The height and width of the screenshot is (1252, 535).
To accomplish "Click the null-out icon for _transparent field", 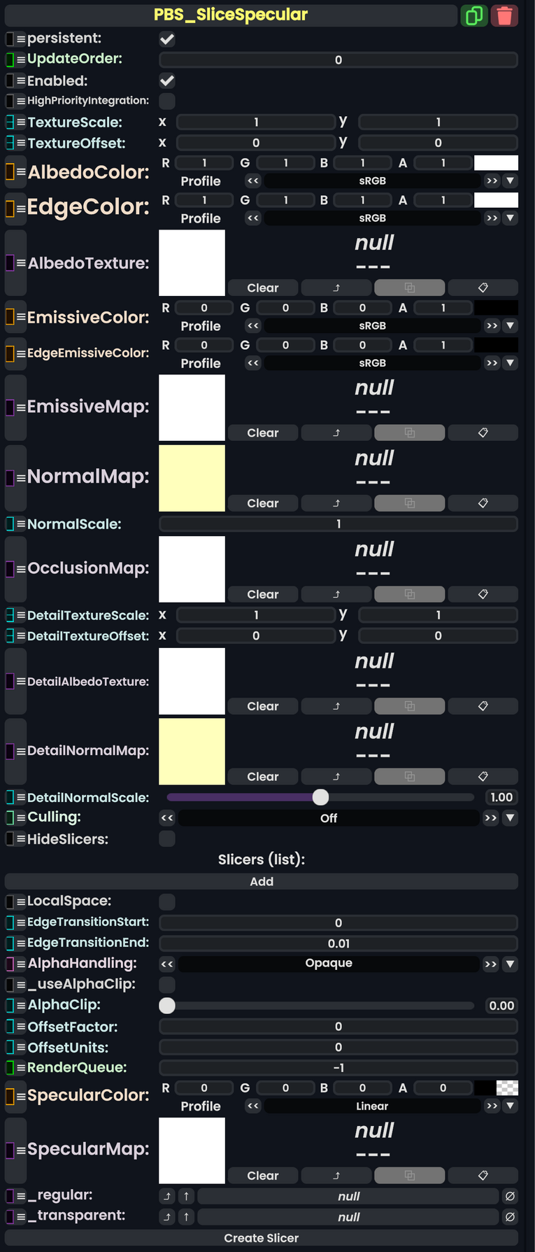I will point(510,1217).
